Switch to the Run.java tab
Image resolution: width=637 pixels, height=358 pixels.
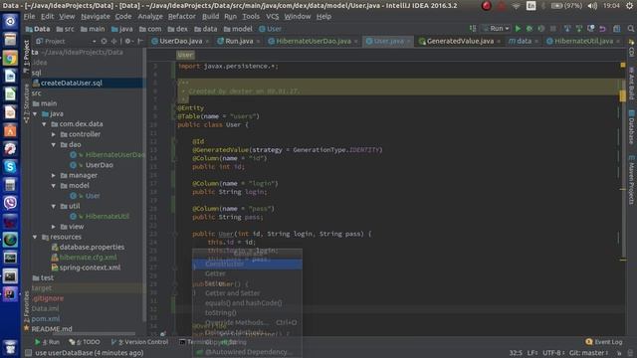(239, 41)
